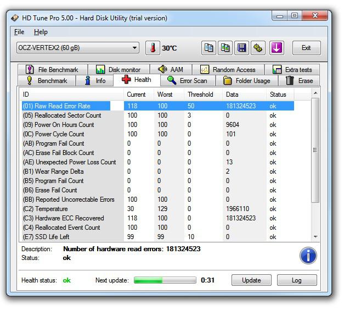
Task: Select the Benchmark tab
Action: tap(47, 81)
